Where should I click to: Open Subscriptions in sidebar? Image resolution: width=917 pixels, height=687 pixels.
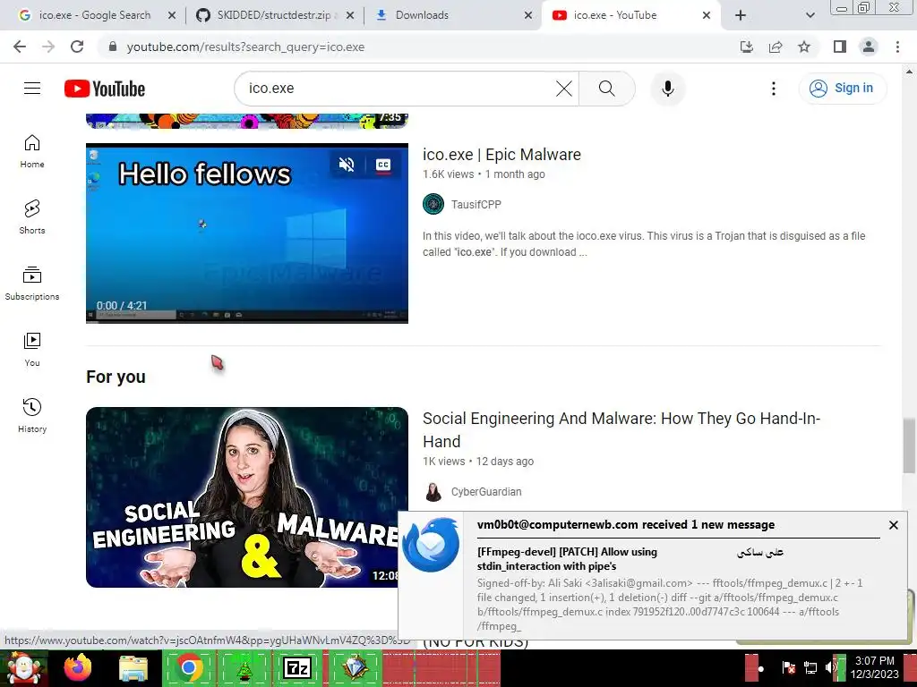32,284
